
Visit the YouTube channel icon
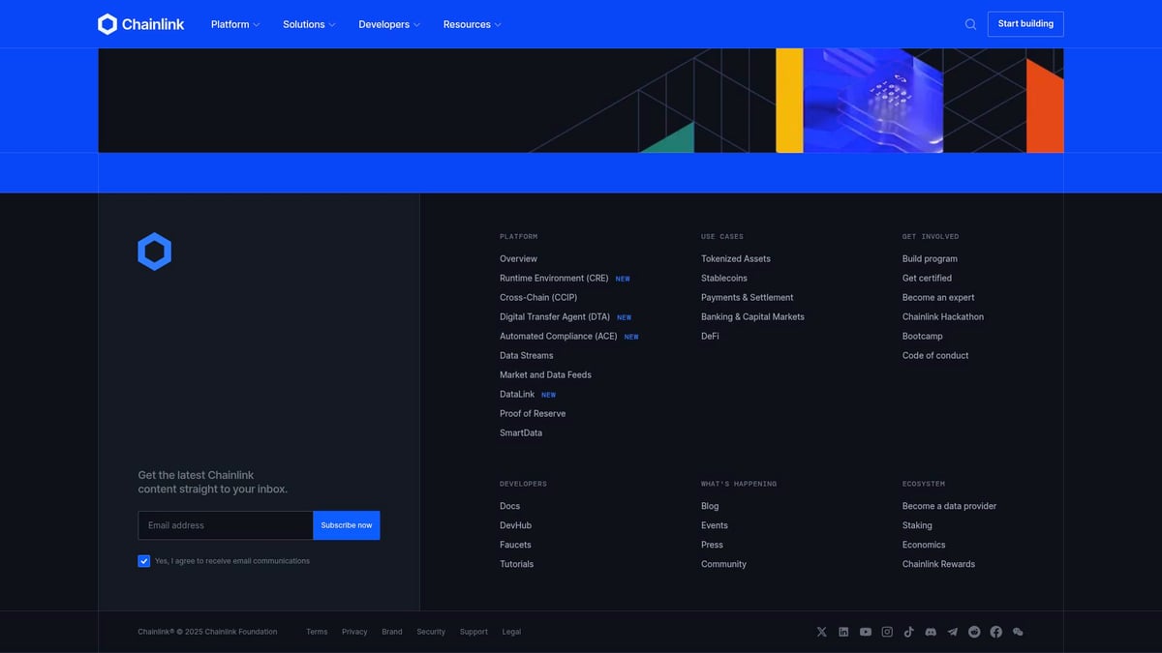point(866,632)
